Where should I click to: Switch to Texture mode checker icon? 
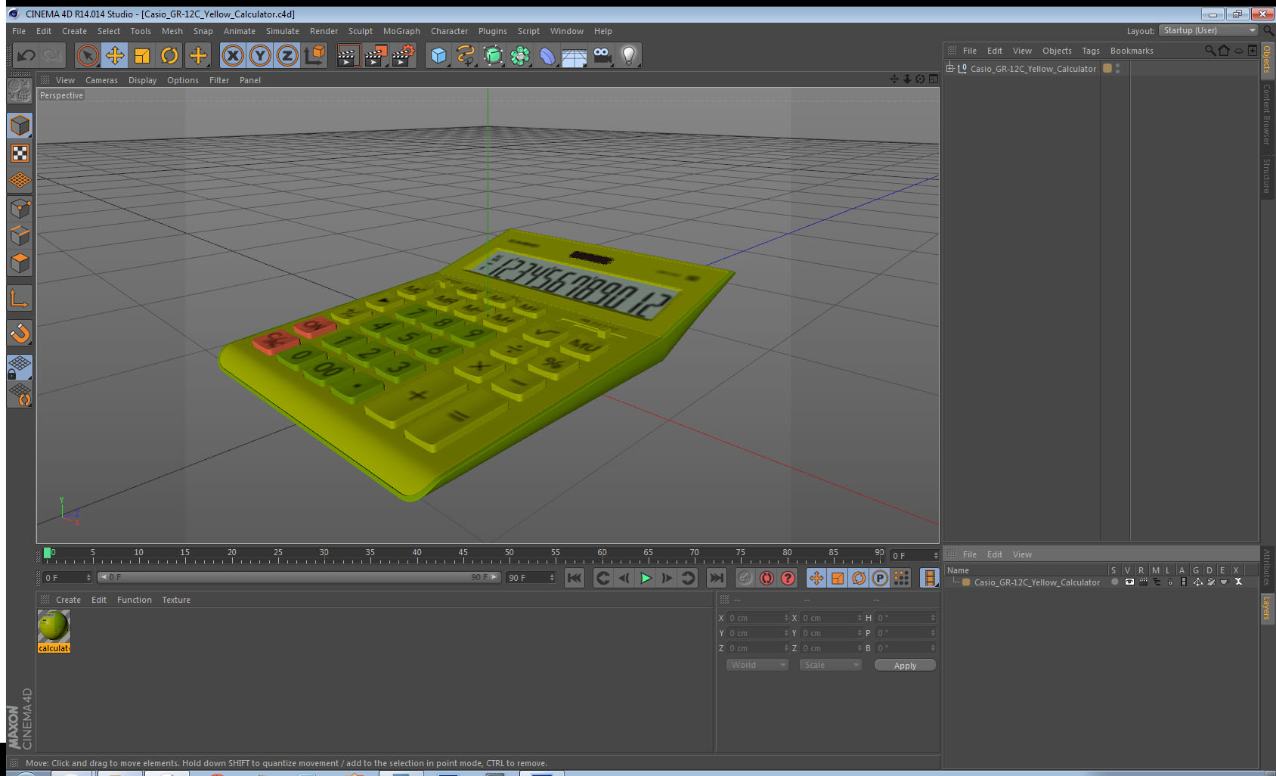(x=20, y=154)
